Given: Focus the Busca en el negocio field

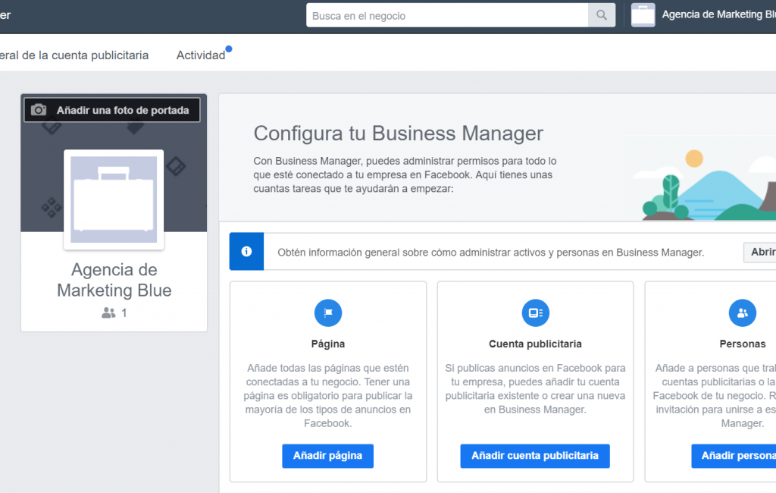Looking at the screenshot, I should coord(447,15).
